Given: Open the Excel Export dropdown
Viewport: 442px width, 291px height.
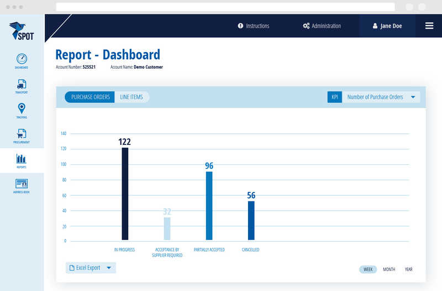Looking at the screenshot, I should 91,268.
